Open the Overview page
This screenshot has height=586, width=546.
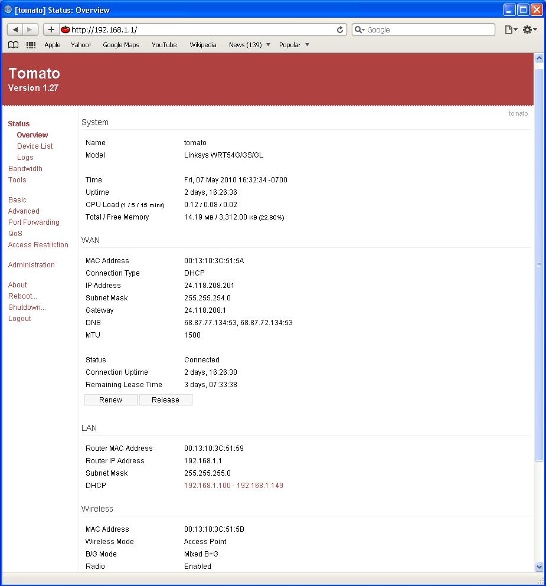click(x=32, y=135)
